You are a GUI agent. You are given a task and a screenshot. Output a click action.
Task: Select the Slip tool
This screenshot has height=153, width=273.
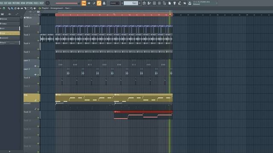pos(22,8)
